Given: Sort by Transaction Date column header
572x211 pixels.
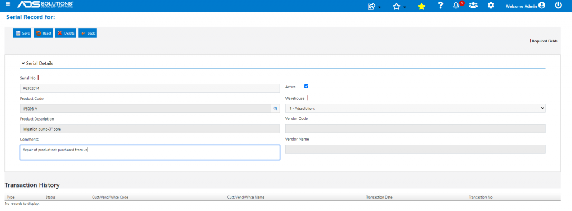Looking at the screenshot, I should pos(379,197).
